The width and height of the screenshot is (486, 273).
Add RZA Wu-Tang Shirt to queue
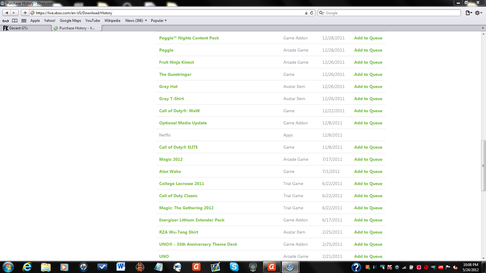[x=368, y=232]
